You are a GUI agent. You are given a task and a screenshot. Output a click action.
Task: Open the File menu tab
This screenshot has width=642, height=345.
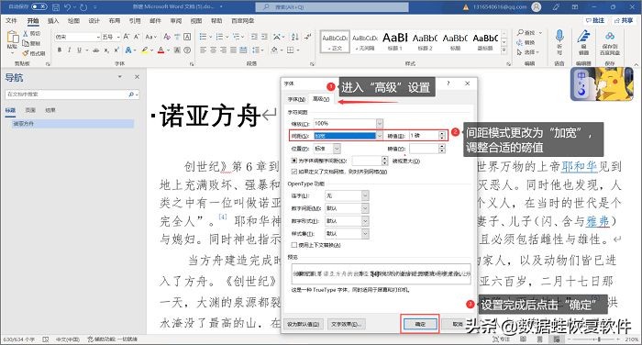11,20
